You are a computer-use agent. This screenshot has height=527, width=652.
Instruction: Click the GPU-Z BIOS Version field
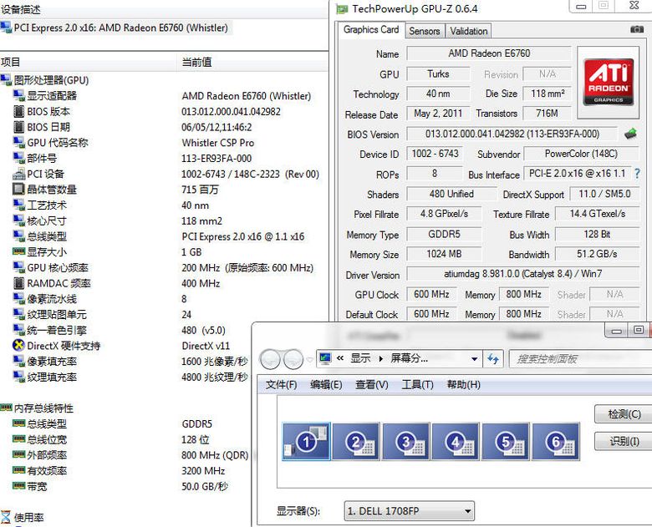click(x=512, y=134)
